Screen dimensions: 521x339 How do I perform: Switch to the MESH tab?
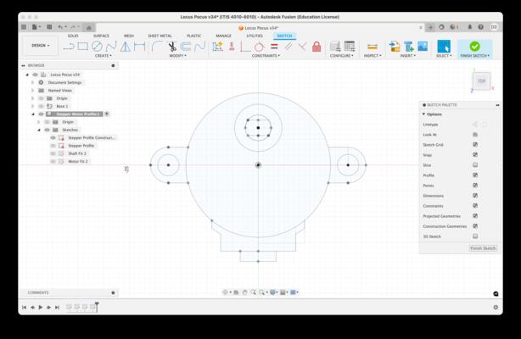pyautogui.click(x=129, y=36)
